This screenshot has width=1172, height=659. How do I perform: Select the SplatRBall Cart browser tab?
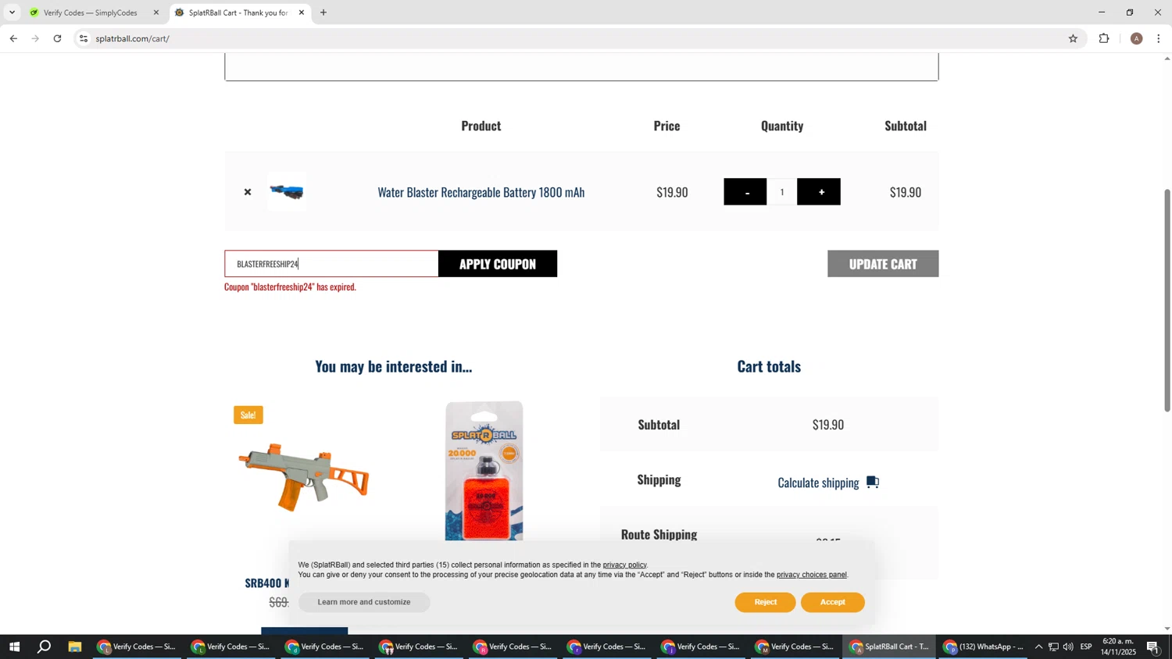click(238, 12)
